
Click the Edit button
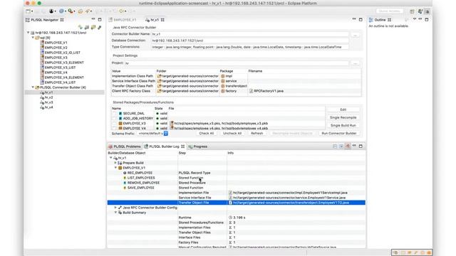tap(343, 110)
